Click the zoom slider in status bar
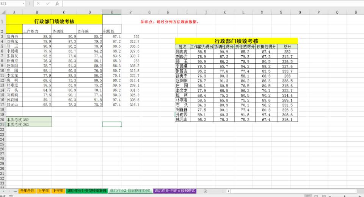This screenshot has width=364, height=197. (345, 196)
